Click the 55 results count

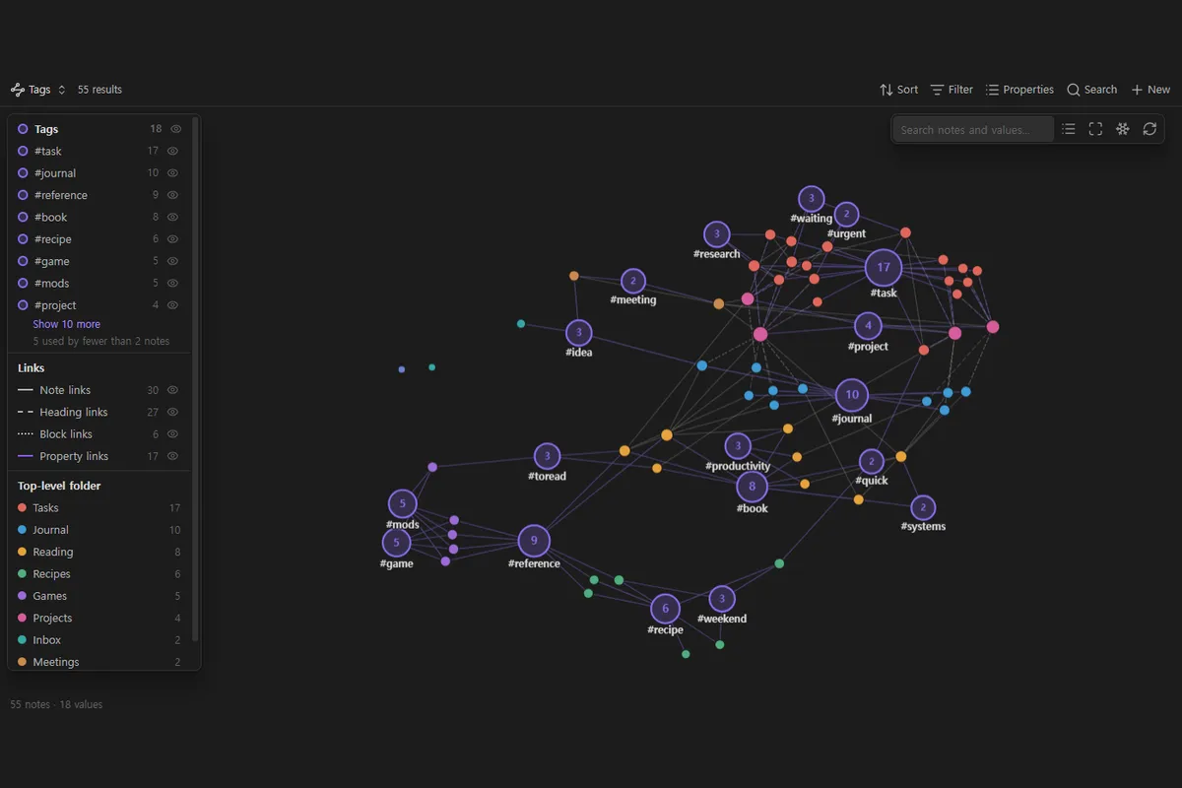pos(99,90)
